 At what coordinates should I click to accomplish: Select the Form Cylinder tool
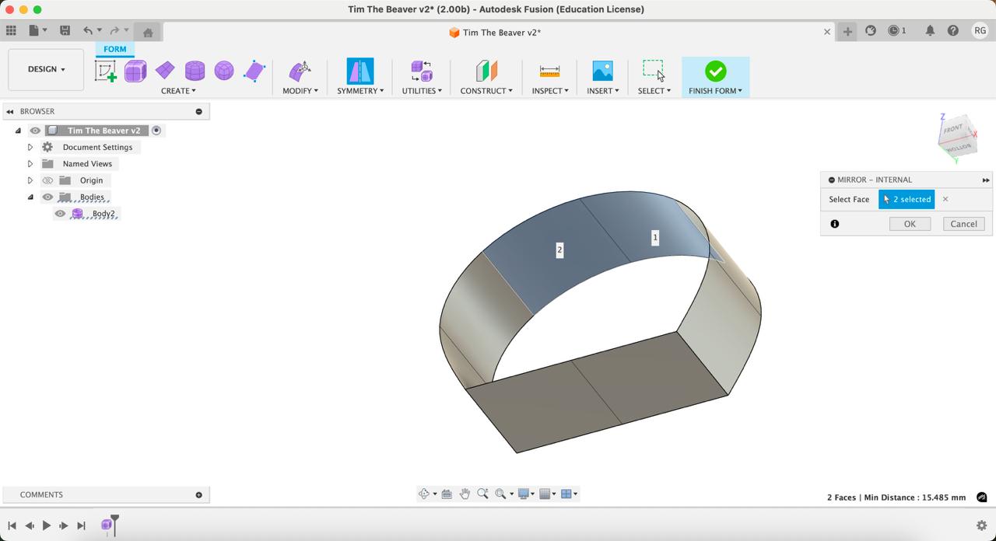[x=195, y=72]
